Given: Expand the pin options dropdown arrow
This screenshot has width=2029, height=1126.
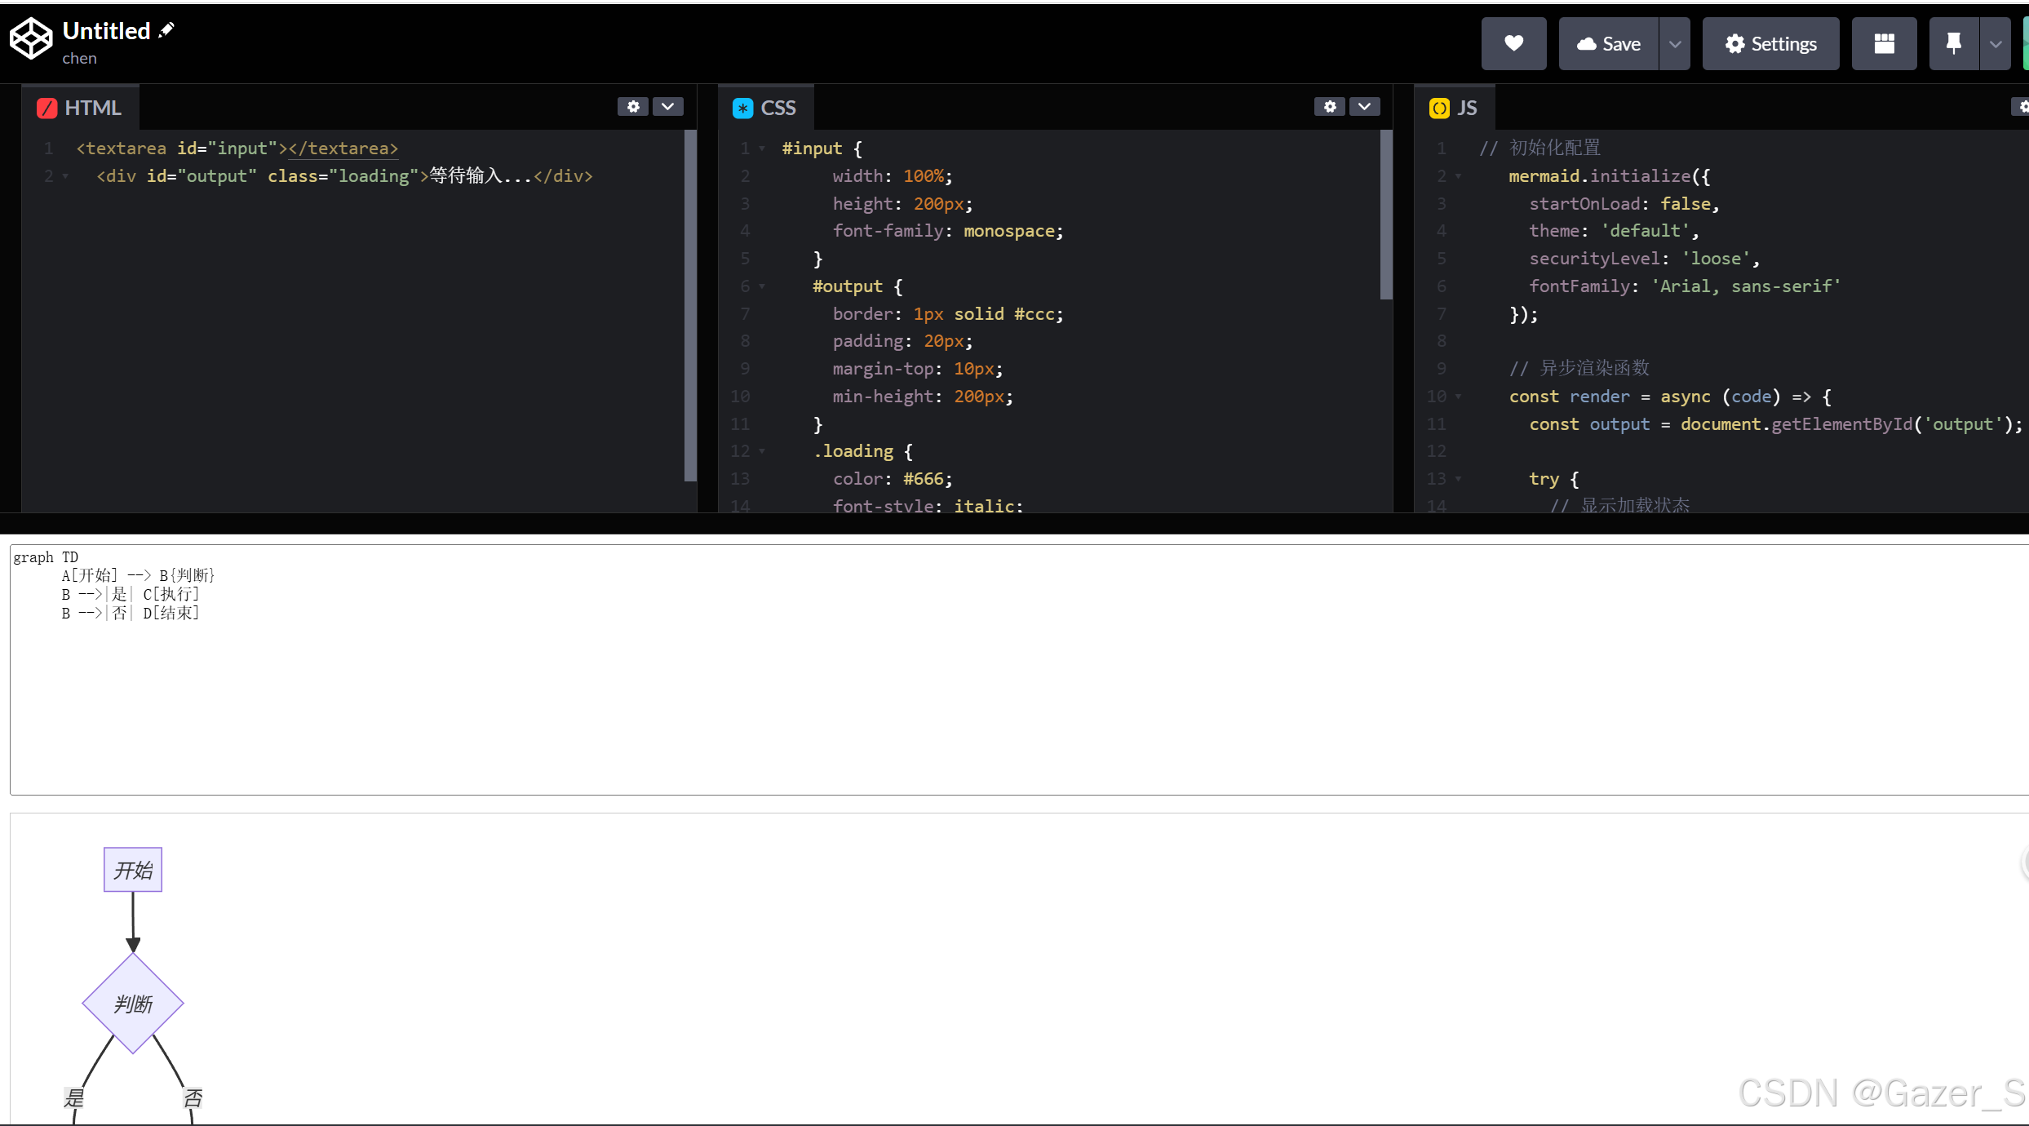Looking at the screenshot, I should tap(1995, 44).
